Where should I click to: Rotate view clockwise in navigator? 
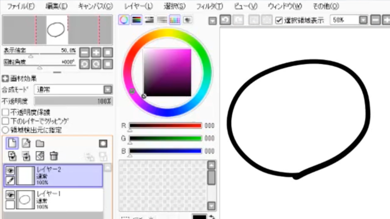pos(96,64)
